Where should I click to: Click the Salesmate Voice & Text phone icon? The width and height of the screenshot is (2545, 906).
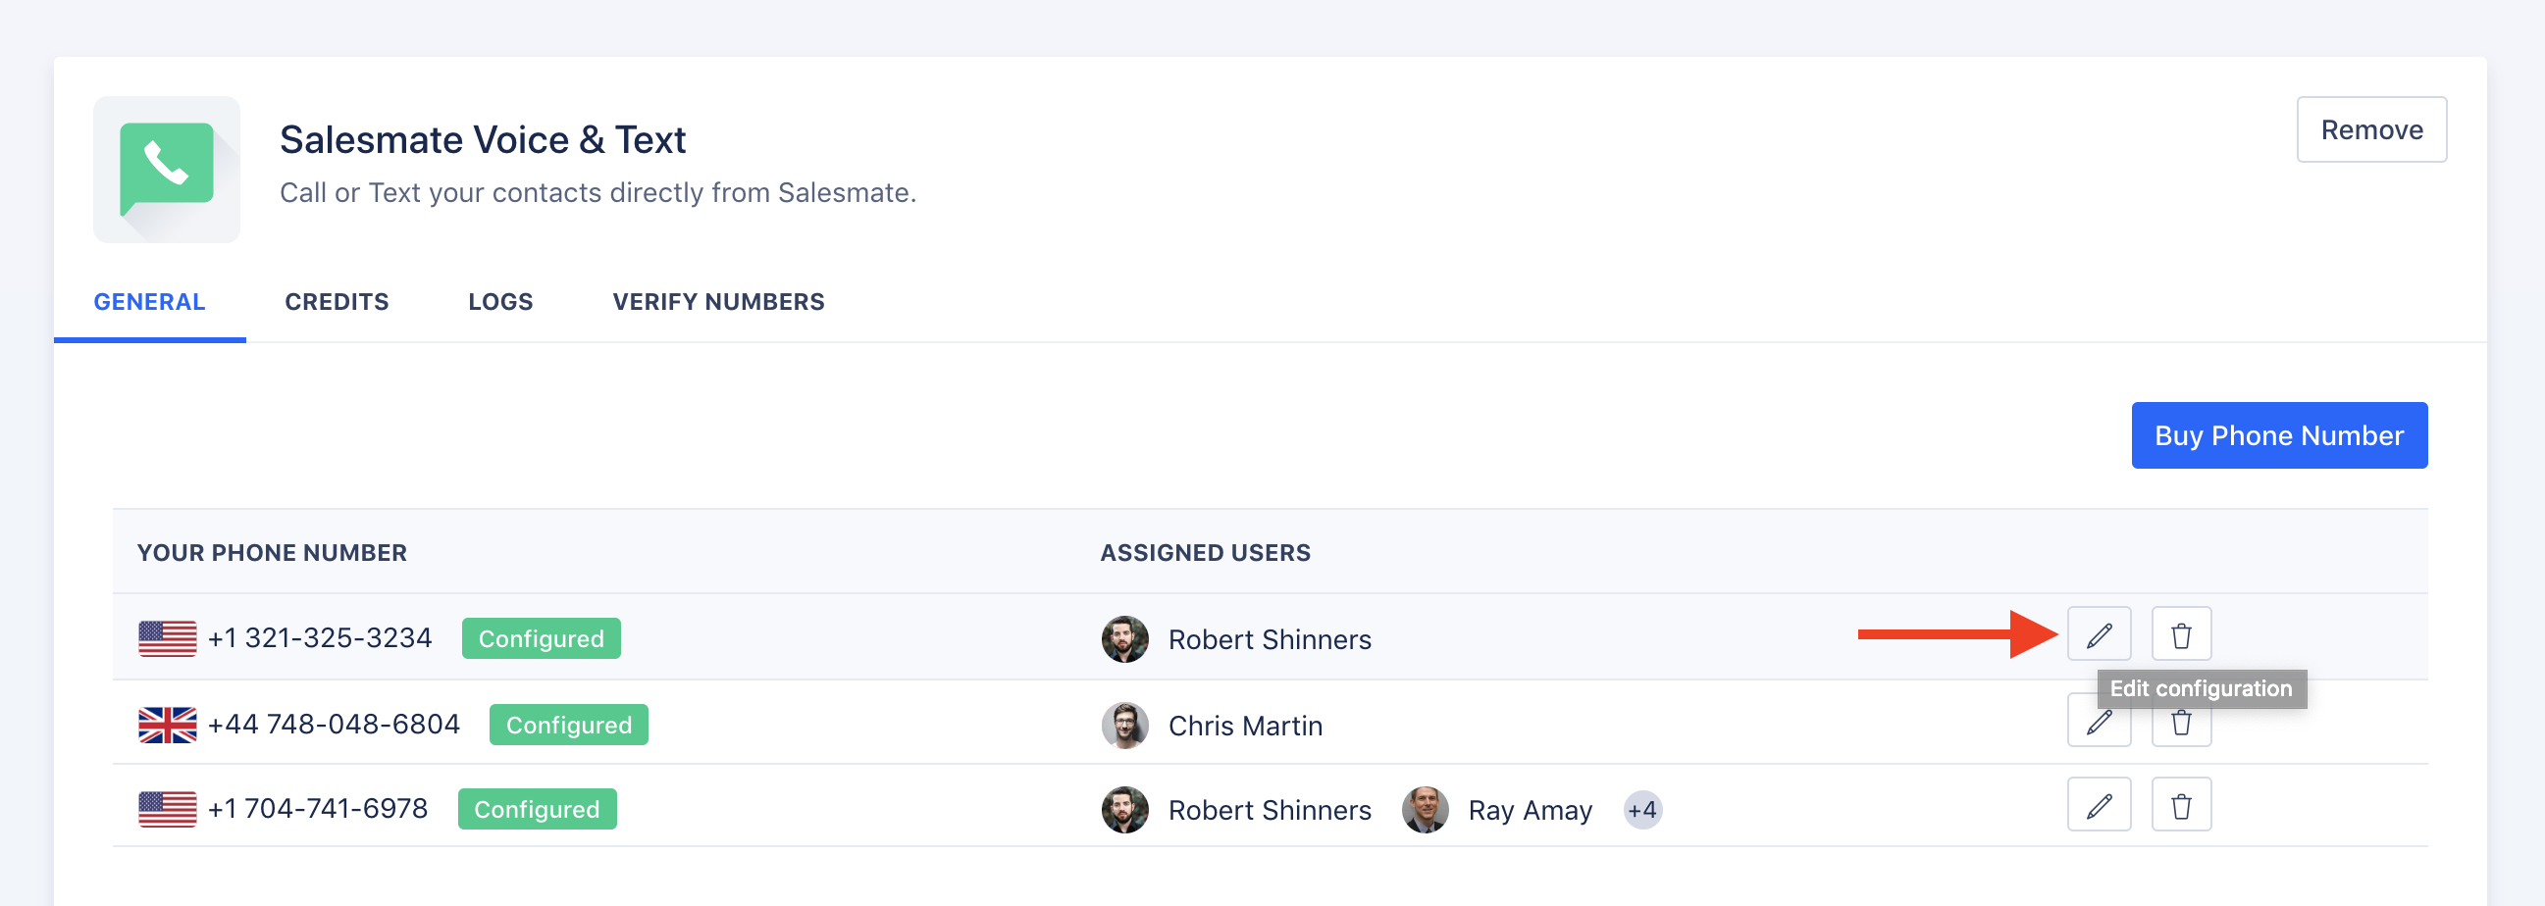pos(166,169)
